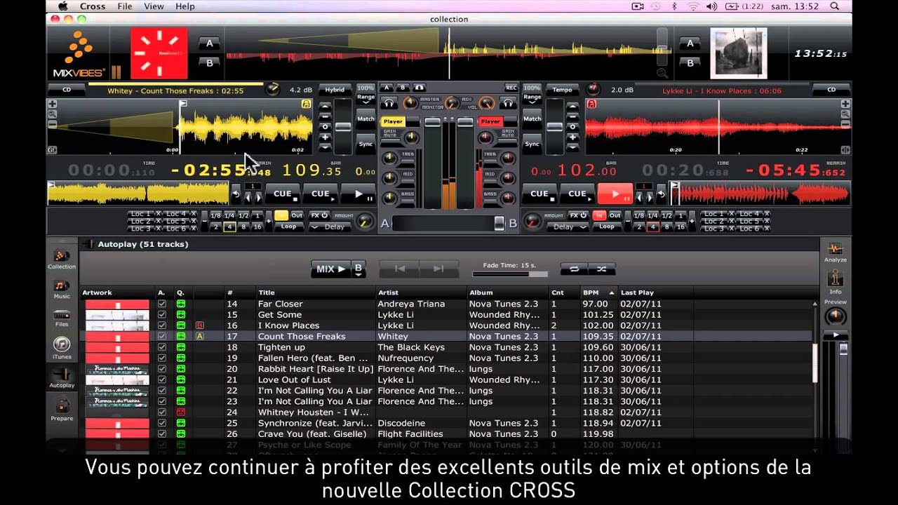This screenshot has height=505, width=898.
Task: Click deck A Hybrid mode selector
Action: coord(335,90)
